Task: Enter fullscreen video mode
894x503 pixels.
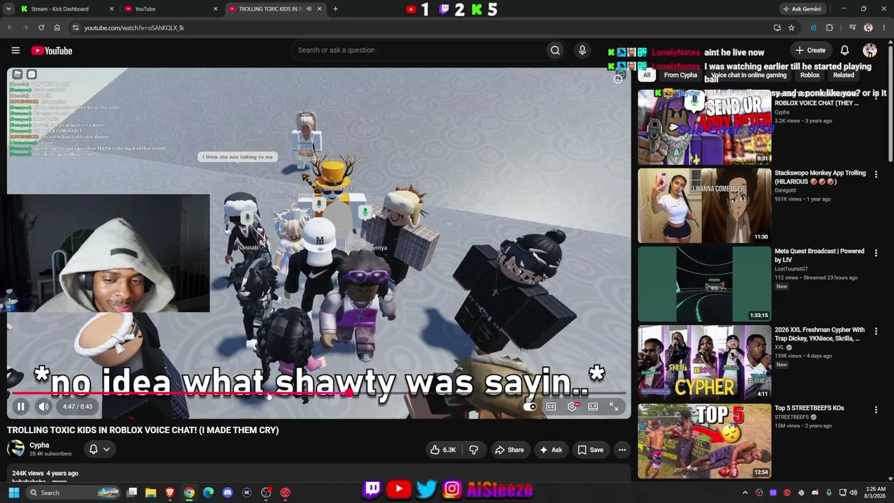Action: click(x=614, y=407)
